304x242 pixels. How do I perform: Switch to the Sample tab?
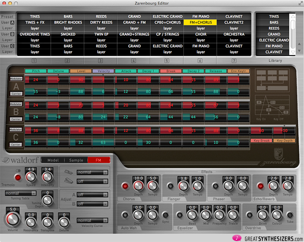(x=75, y=160)
